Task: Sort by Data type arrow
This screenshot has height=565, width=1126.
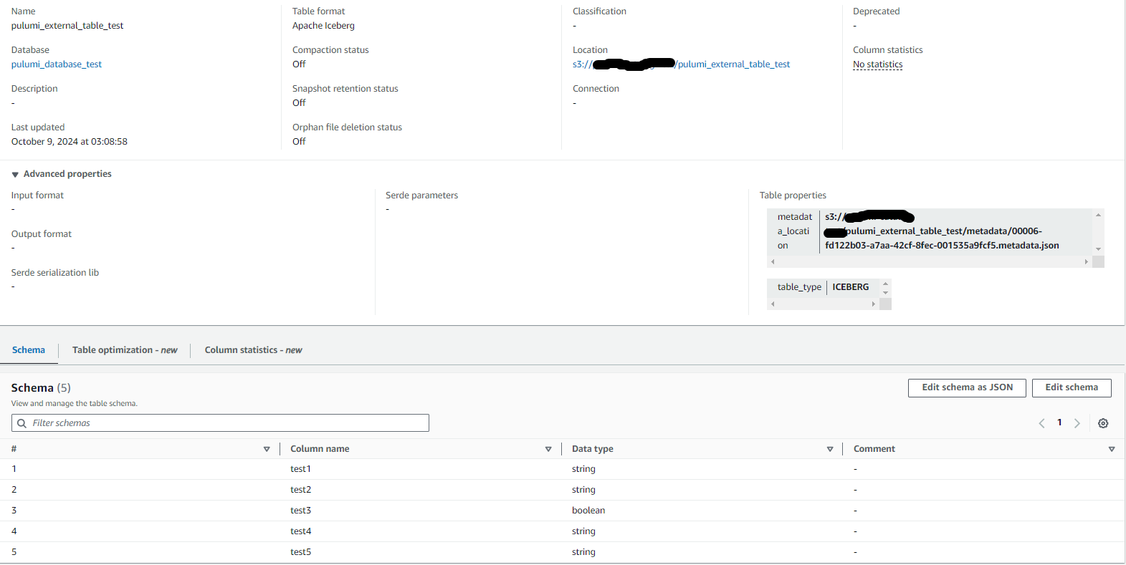Action: point(830,449)
